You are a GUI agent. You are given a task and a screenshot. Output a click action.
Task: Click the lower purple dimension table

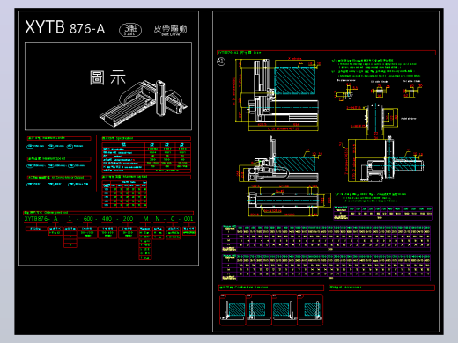[326, 268]
